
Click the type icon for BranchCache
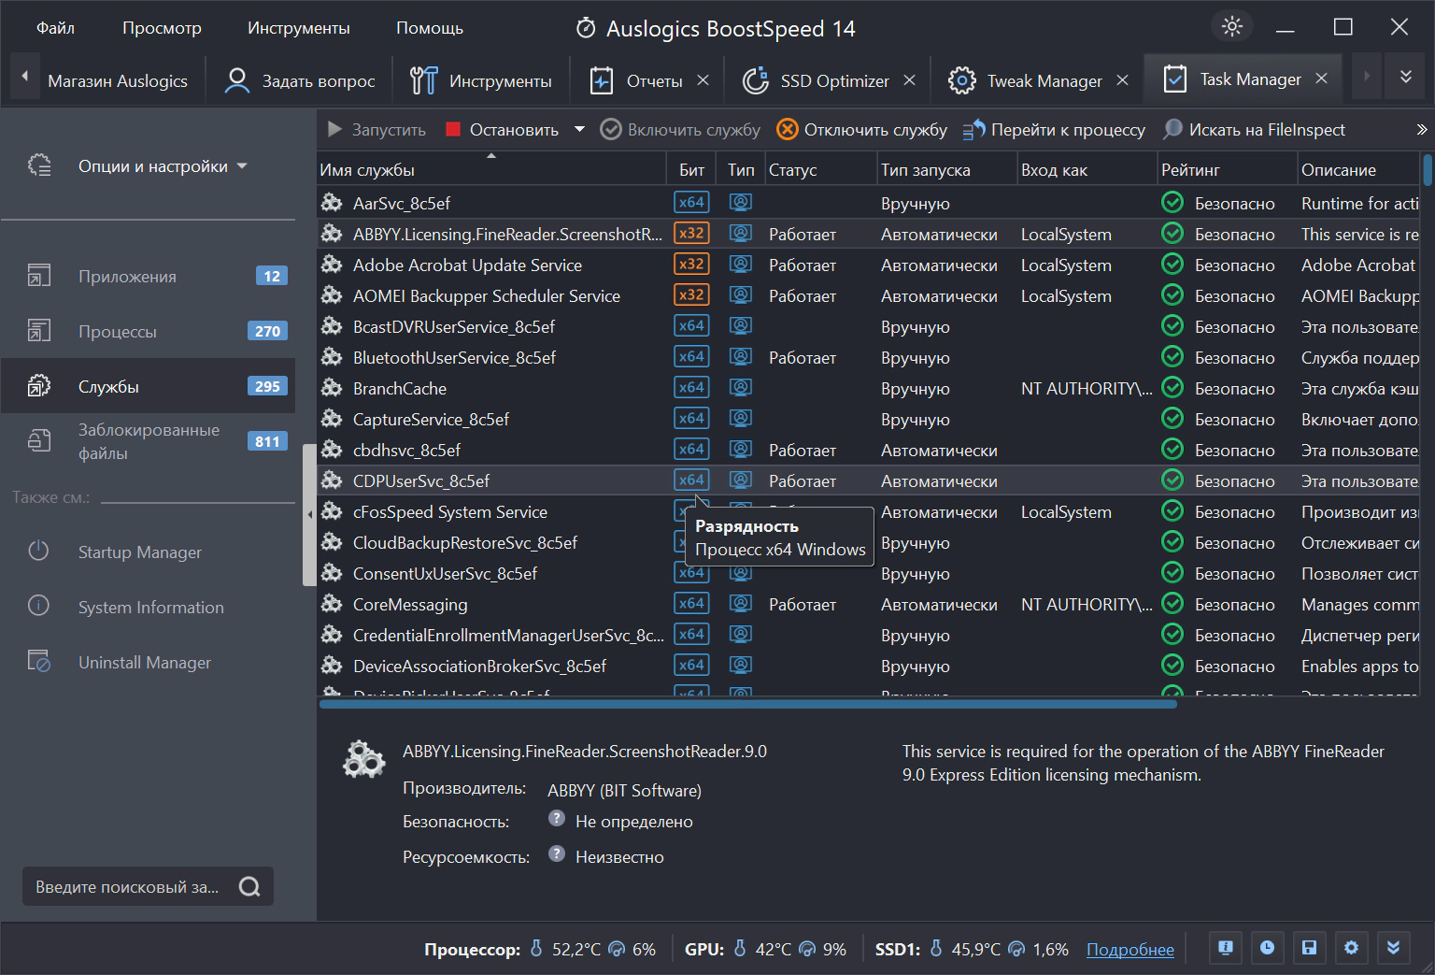(x=741, y=387)
